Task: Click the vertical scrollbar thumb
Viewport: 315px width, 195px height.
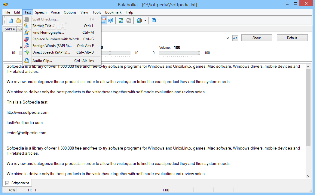Action: [x=308, y=107]
